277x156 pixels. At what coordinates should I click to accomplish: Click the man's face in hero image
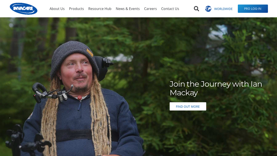point(77,72)
